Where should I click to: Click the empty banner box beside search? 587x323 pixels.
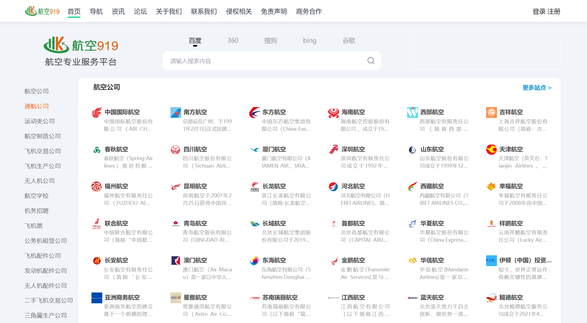[486, 52]
